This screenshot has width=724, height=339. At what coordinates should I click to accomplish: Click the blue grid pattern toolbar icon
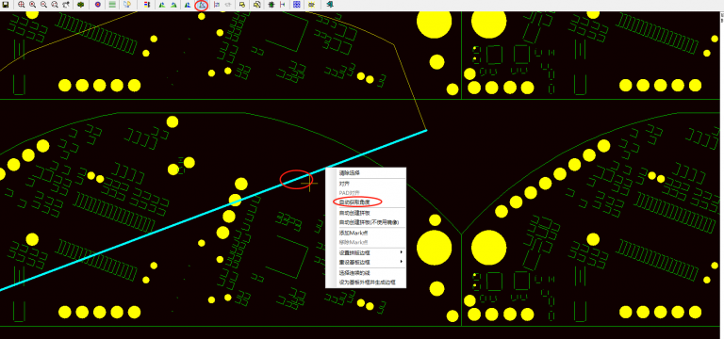tap(296, 5)
